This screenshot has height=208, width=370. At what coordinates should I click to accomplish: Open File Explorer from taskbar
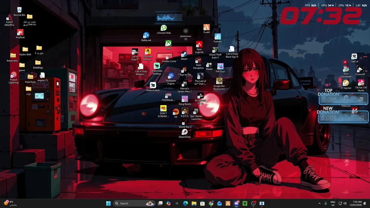coord(194,203)
